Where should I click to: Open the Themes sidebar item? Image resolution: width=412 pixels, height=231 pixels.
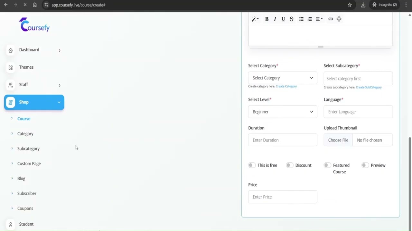tap(26, 67)
